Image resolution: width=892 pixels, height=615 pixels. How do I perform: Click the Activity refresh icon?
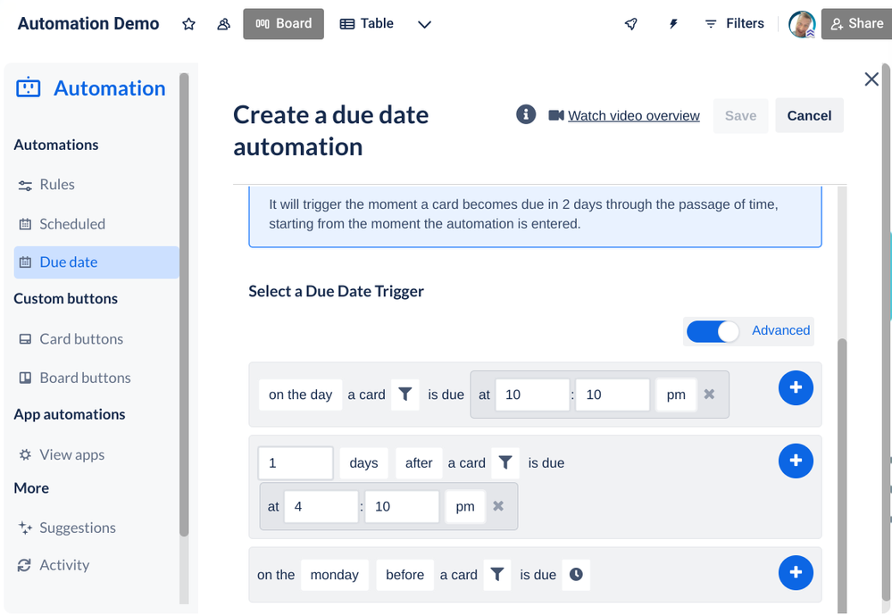24,565
